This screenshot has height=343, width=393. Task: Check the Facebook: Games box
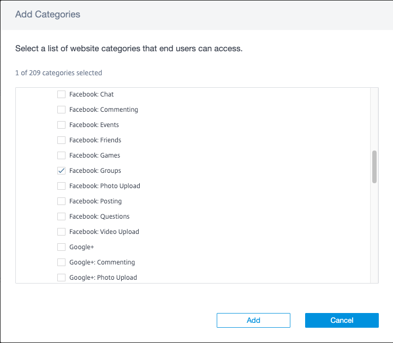click(61, 155)
